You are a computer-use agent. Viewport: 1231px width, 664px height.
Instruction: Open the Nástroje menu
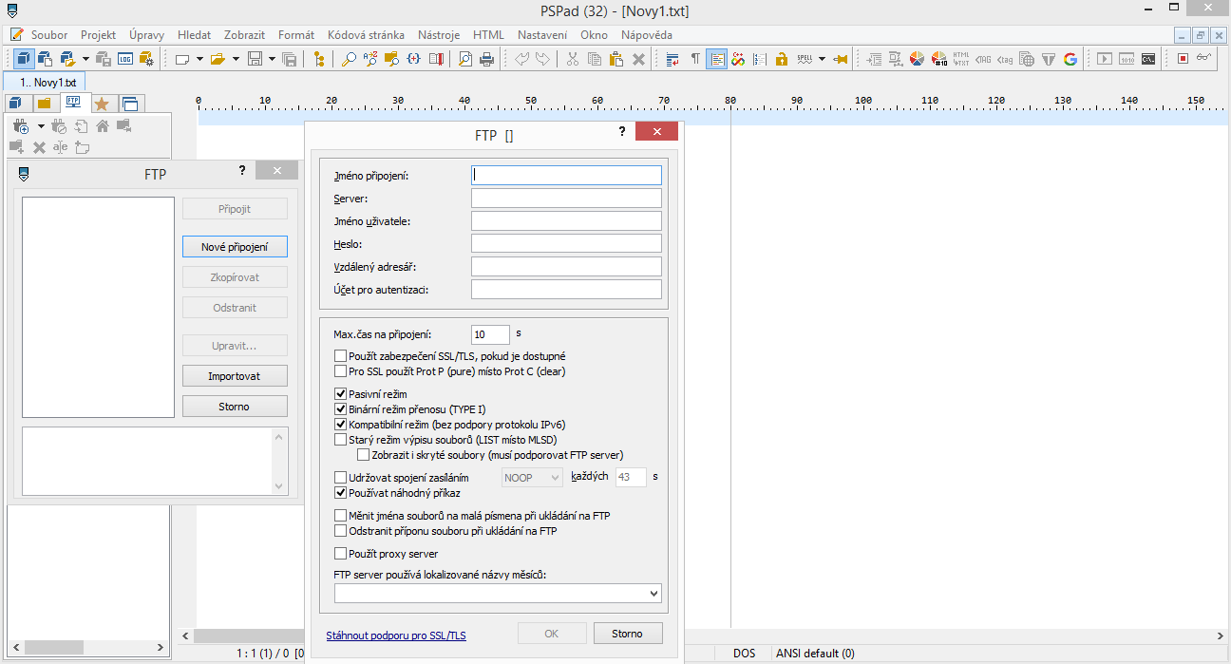(438, 35)
